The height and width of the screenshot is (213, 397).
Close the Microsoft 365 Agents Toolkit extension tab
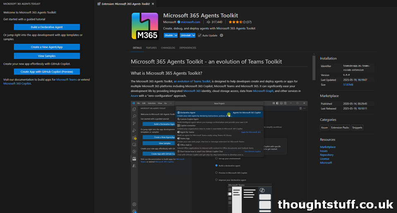coord(153,4)
